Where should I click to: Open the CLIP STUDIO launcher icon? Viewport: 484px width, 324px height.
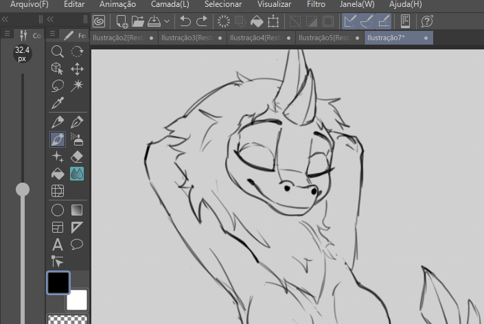coord(99,21)
